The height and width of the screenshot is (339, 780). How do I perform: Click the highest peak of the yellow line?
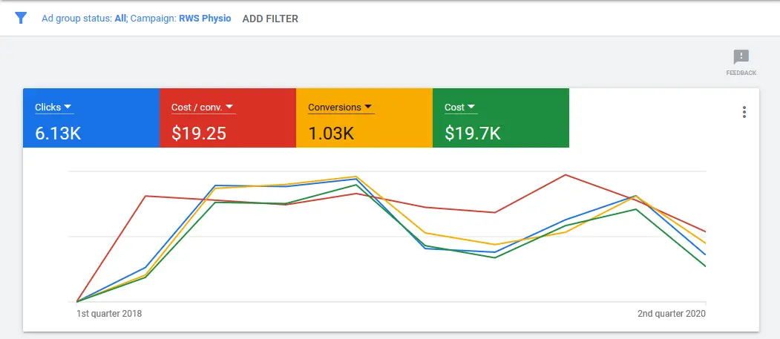356,177
